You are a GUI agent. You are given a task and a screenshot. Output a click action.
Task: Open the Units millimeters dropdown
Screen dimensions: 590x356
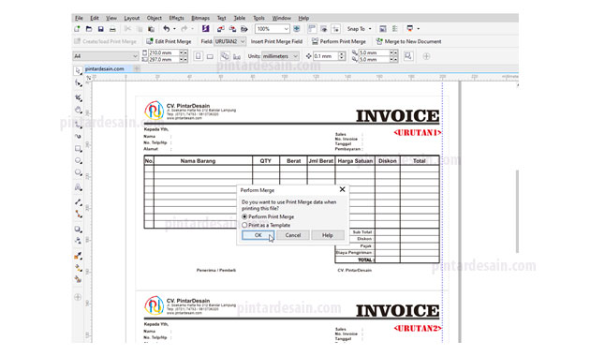pyautogui.click(x=295, y=56)
